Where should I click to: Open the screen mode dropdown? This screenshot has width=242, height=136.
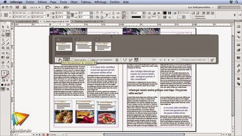click(57, 7)
